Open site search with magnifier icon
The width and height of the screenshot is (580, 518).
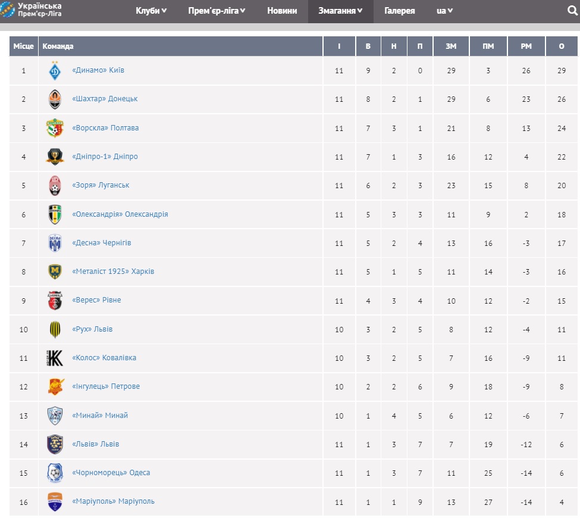click(572, 11)
